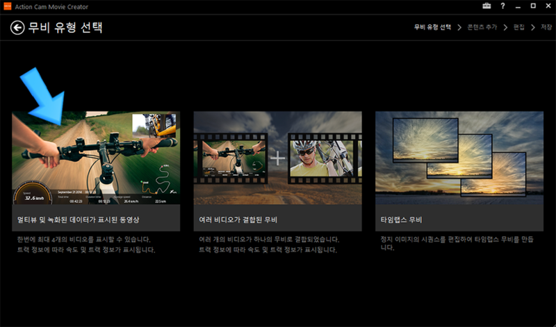Screen dimensions: 556x327
Task: Click the back arrow next to 무비 유형 선택
Action: tap(17, 28)
